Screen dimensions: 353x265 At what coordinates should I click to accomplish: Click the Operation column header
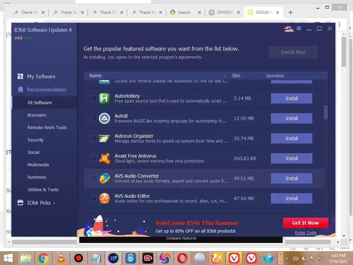(x=275, y=76)
